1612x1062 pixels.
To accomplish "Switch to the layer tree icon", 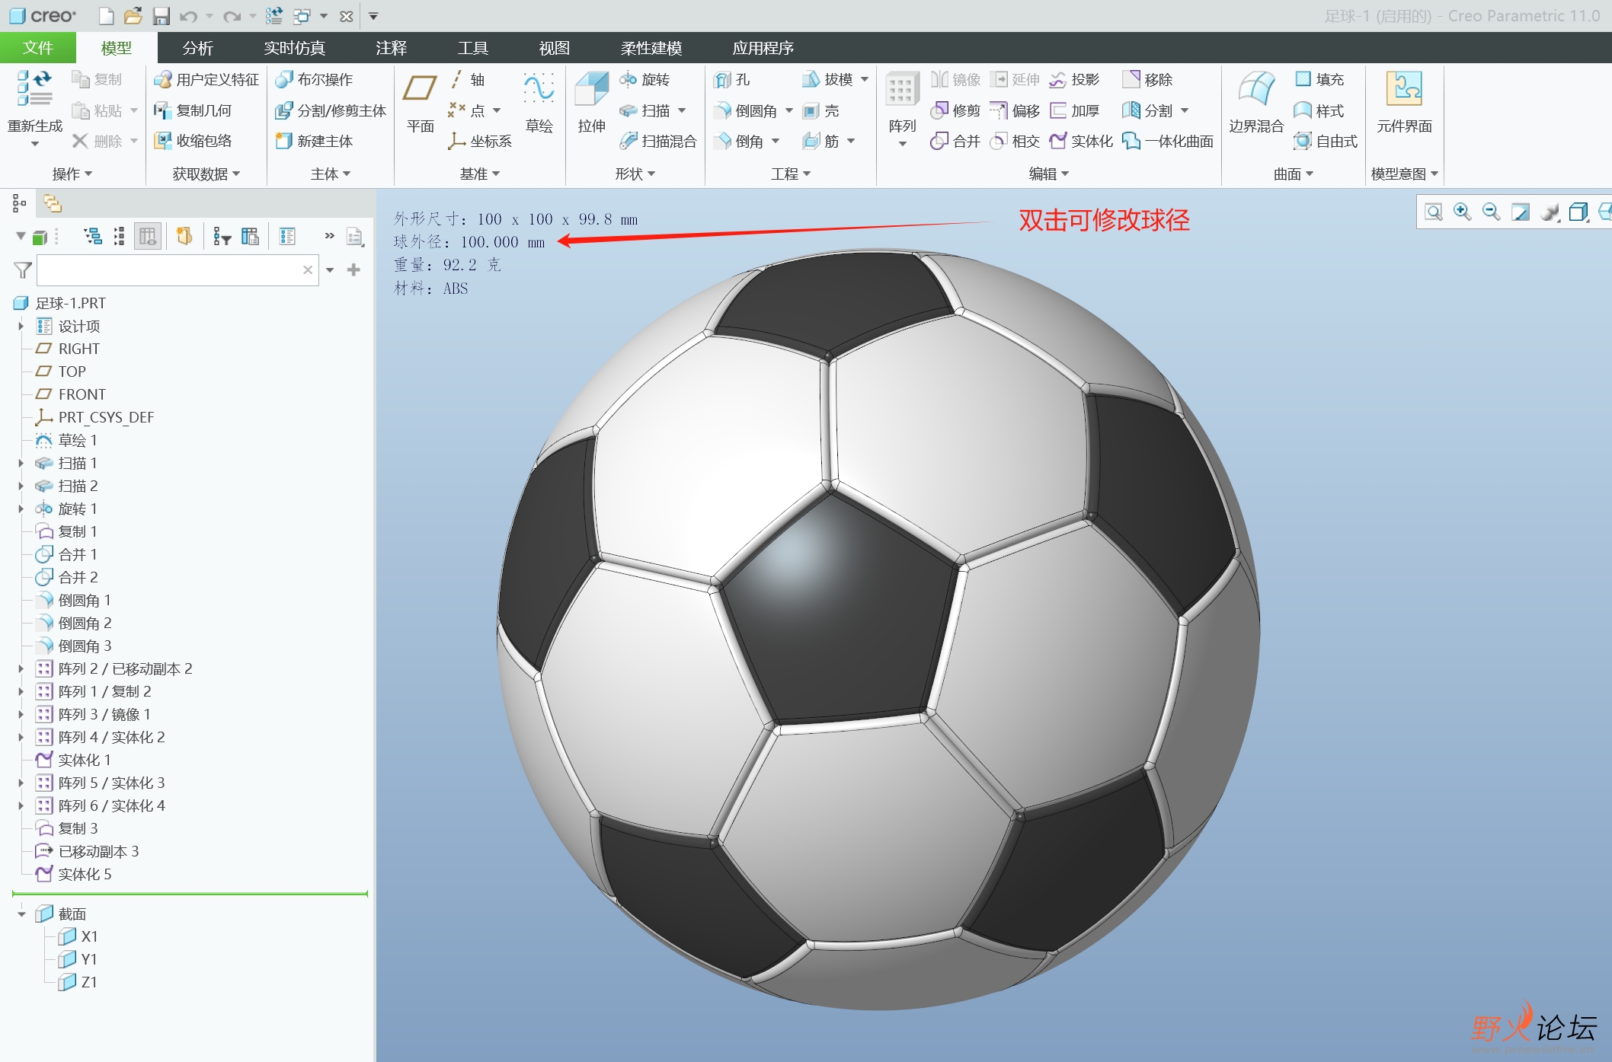I will point(53,203).
